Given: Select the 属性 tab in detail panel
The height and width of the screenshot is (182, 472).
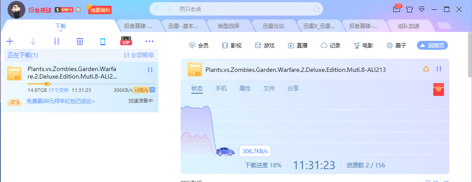Looking at the screenshot, I should pos(245,88).
